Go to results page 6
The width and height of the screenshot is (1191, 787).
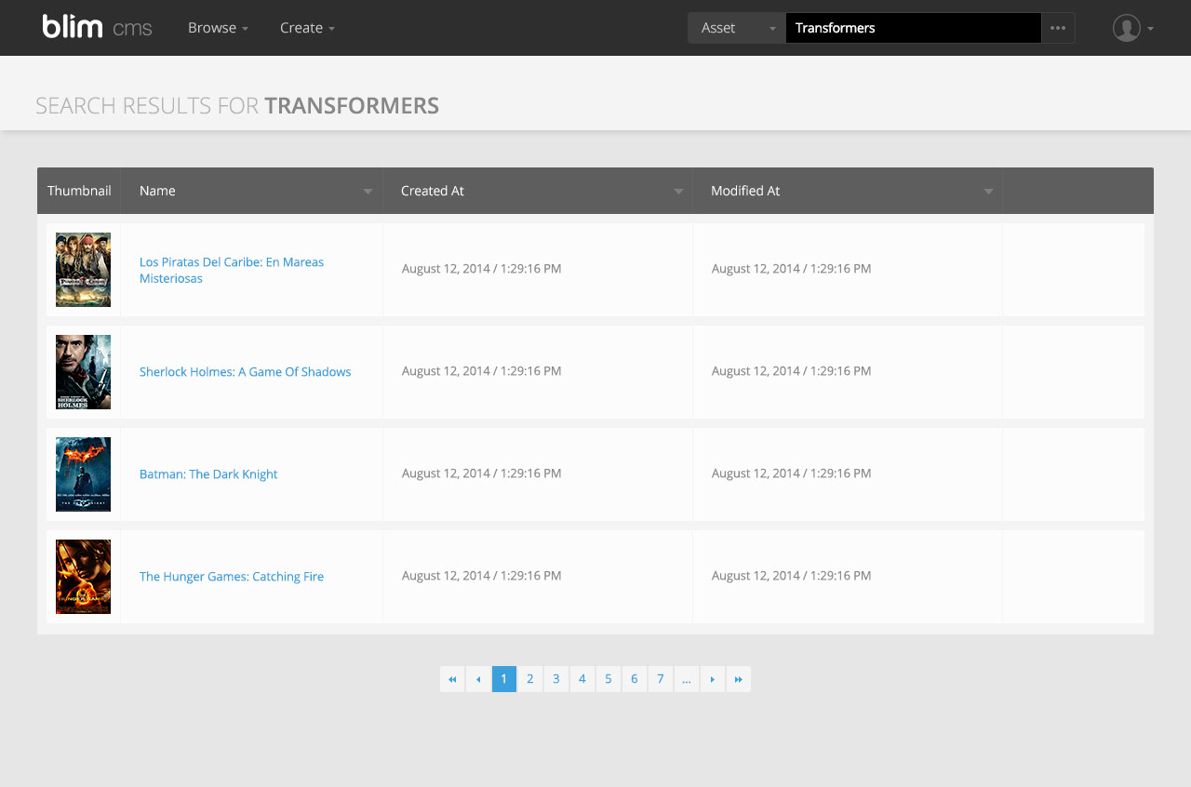635,679
